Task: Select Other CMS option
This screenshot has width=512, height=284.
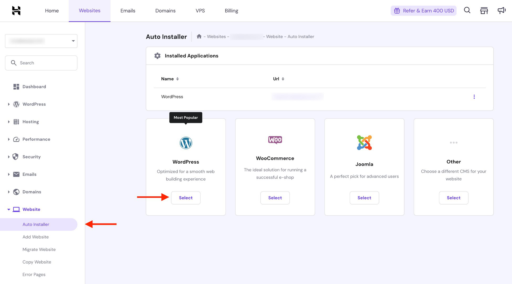Action: point(454,198)
